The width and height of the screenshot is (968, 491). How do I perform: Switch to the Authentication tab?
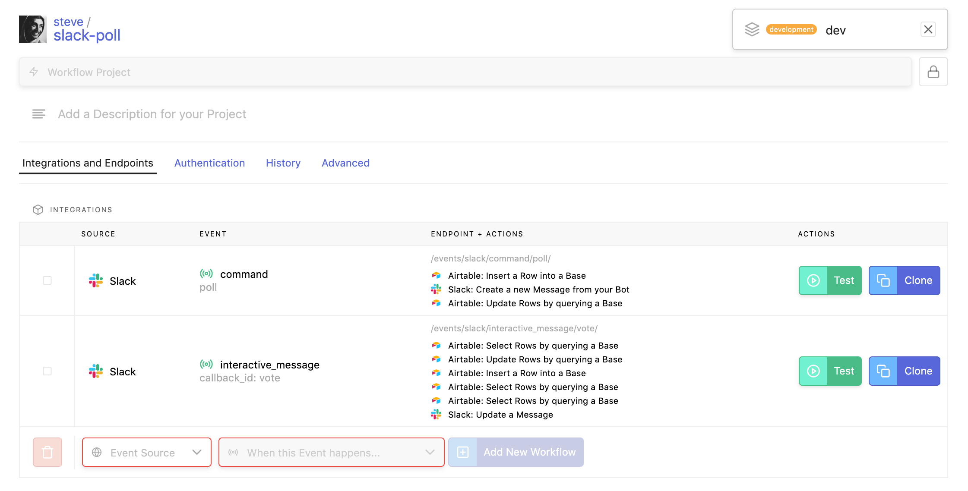click(x=209, y=163)
